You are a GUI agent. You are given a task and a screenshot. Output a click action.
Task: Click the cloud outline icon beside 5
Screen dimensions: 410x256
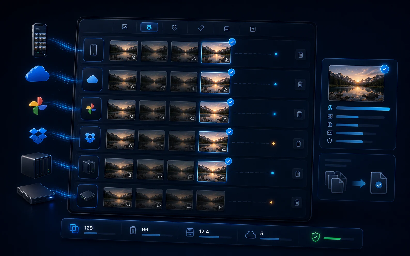click(250, 235)
